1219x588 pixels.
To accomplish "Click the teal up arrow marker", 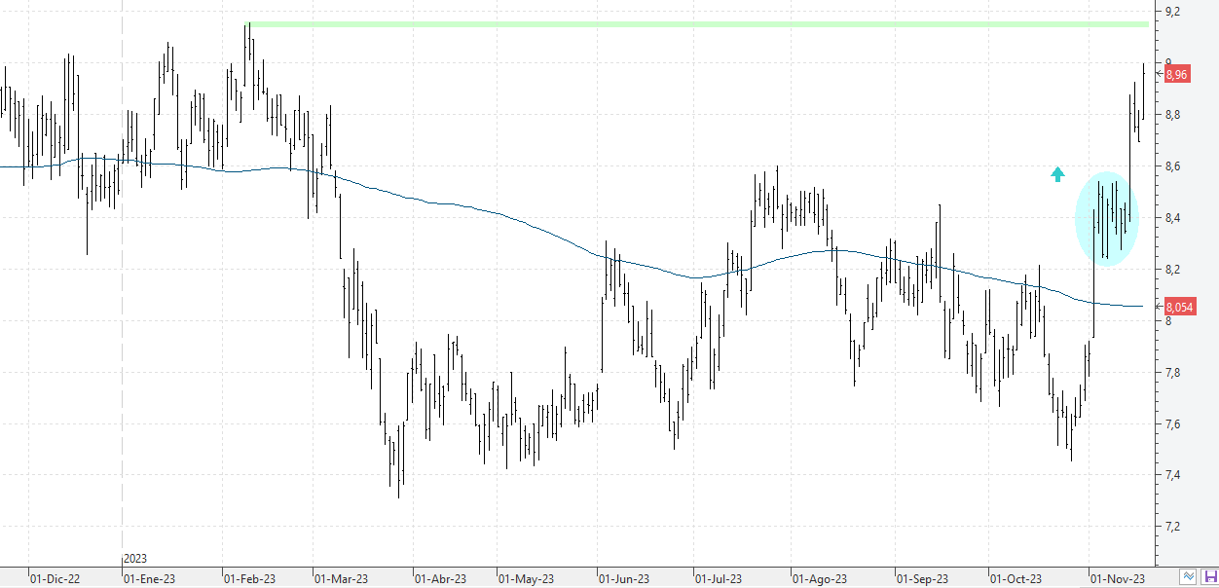I will 1057,174.
